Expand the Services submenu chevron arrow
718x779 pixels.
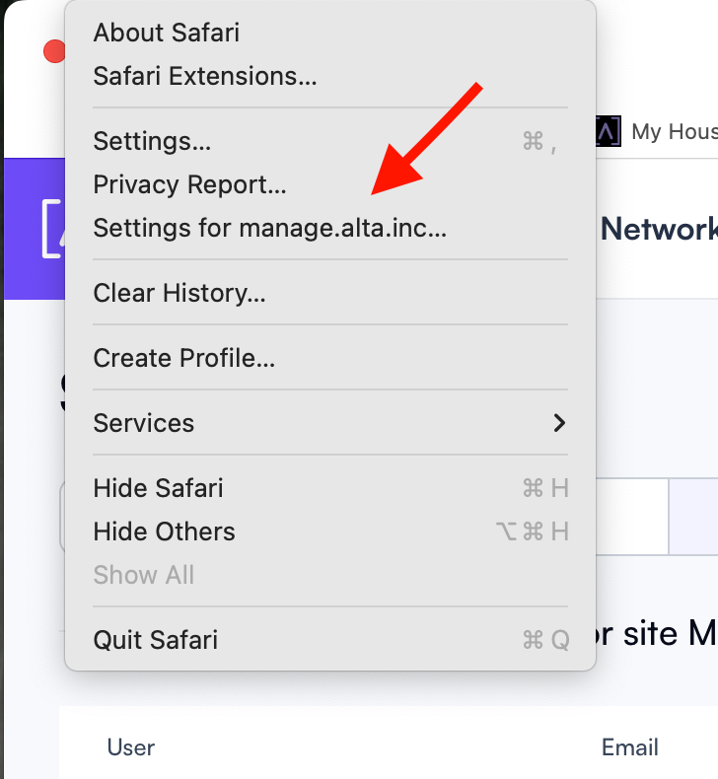(x=559, y=423)
